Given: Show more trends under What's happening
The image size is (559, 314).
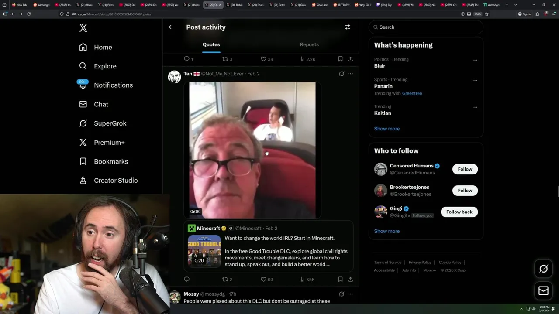Looking at the screenshot, I should pyautogui.click(x=387, y=129).
